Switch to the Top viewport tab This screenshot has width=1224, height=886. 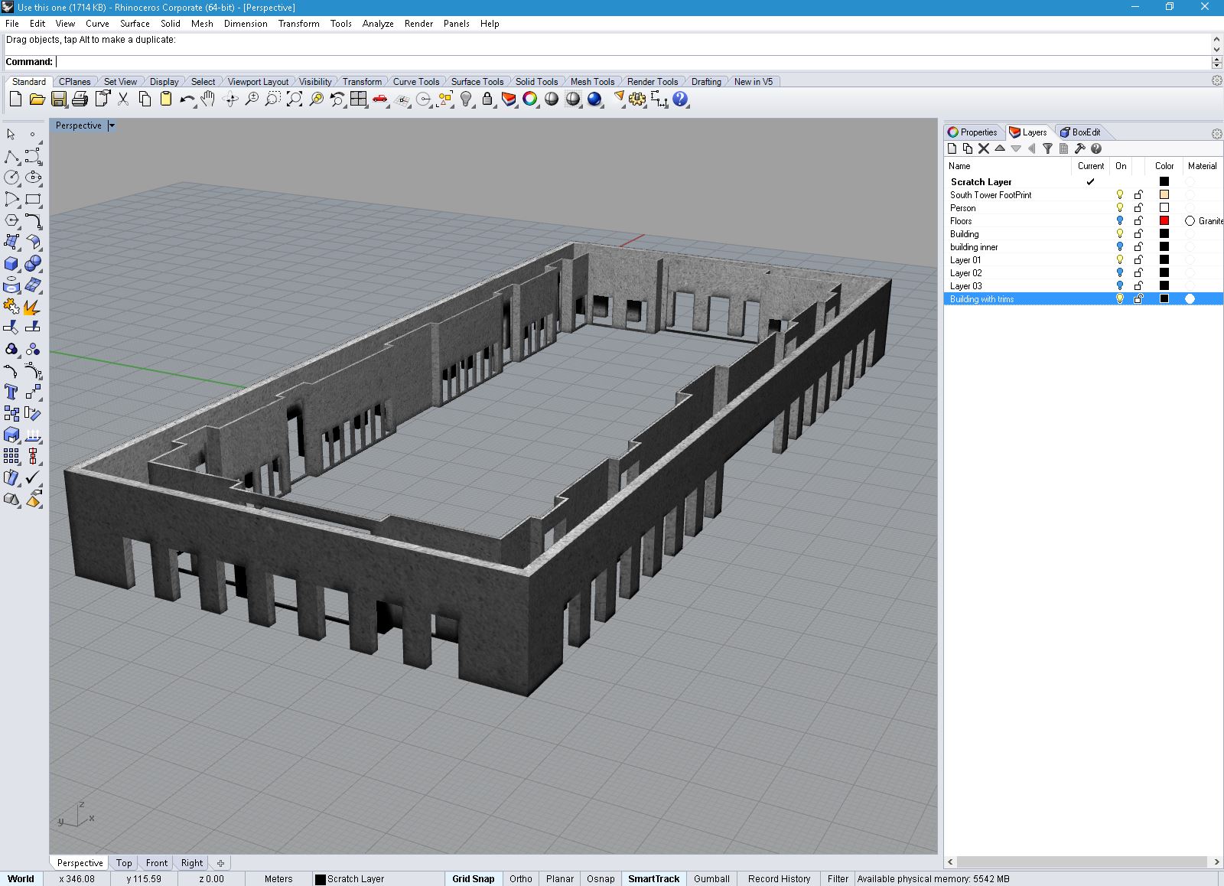(124, 862)
